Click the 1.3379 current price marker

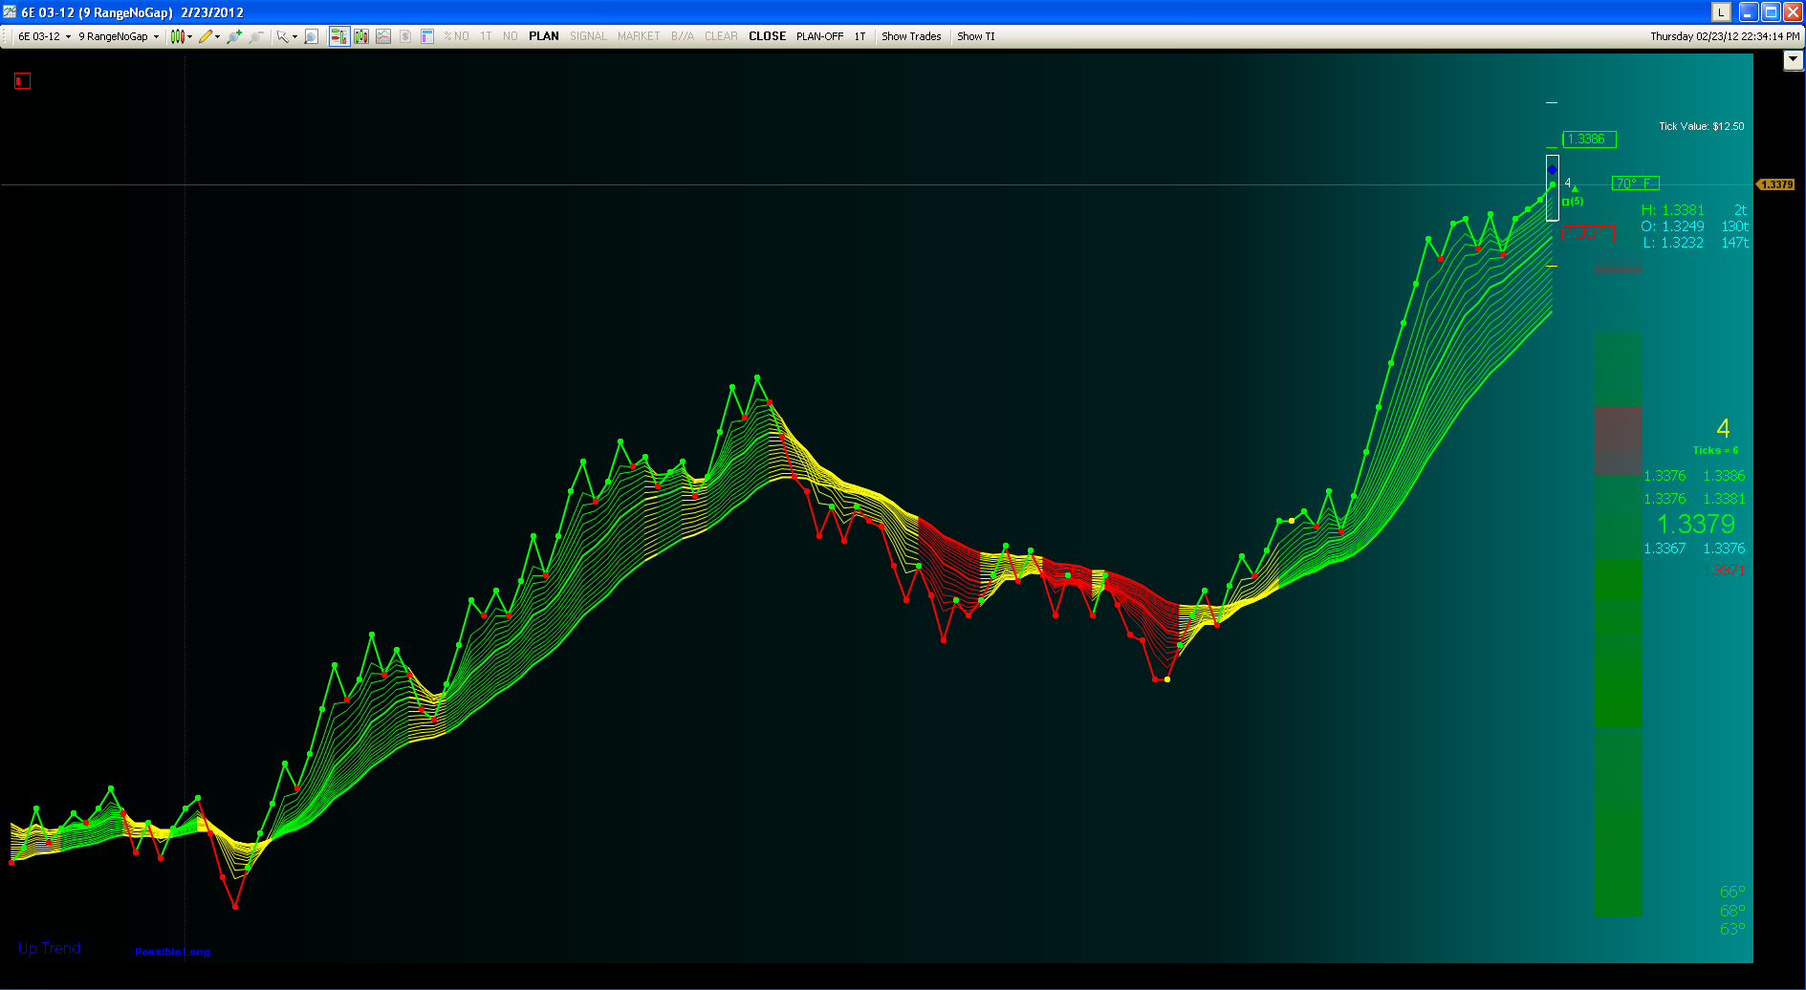(1776, 184)
